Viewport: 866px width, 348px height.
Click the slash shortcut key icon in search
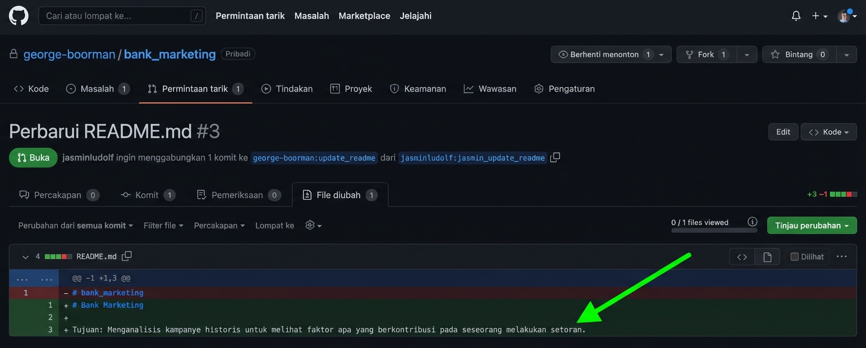(x=196, y=16)
